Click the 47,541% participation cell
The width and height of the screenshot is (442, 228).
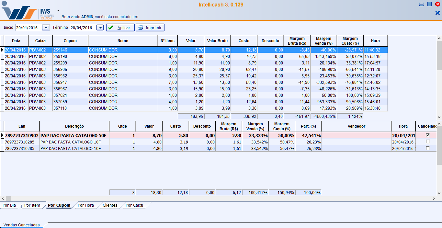coord(309,135)
